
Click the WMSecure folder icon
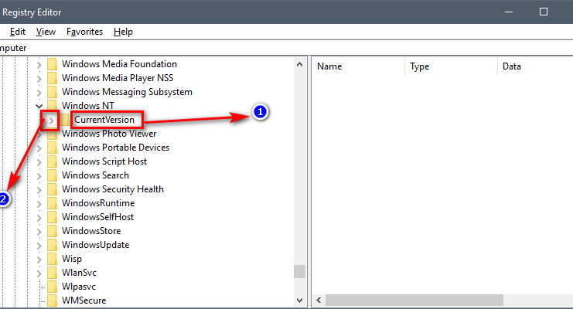53,301
